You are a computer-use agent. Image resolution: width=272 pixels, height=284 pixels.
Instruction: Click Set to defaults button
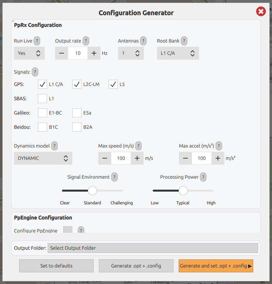[56, 266]
